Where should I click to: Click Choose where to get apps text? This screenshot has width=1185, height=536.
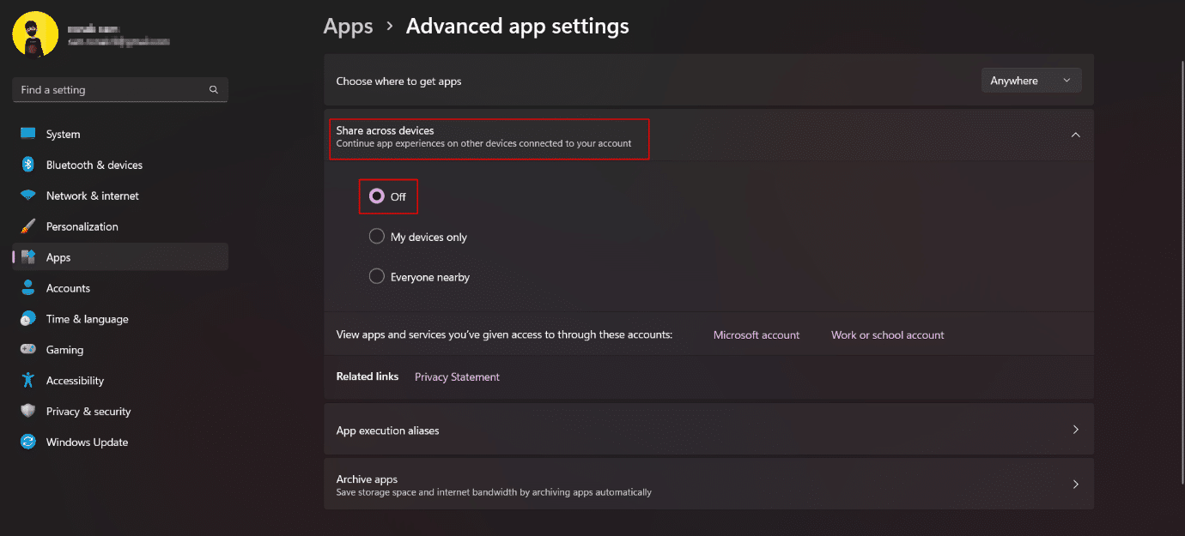point(398,81)
